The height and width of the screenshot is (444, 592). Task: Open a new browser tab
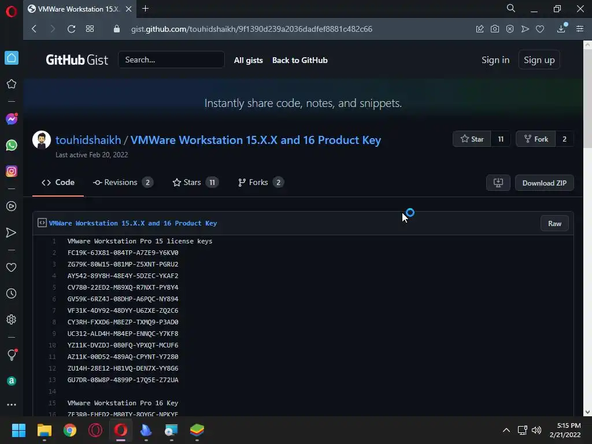pyautogui.click(x=145, y=9)
